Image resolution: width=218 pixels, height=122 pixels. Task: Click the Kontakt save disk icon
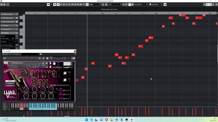40,58
